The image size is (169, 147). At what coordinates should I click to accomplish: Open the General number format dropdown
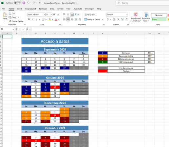pos(127,14)
